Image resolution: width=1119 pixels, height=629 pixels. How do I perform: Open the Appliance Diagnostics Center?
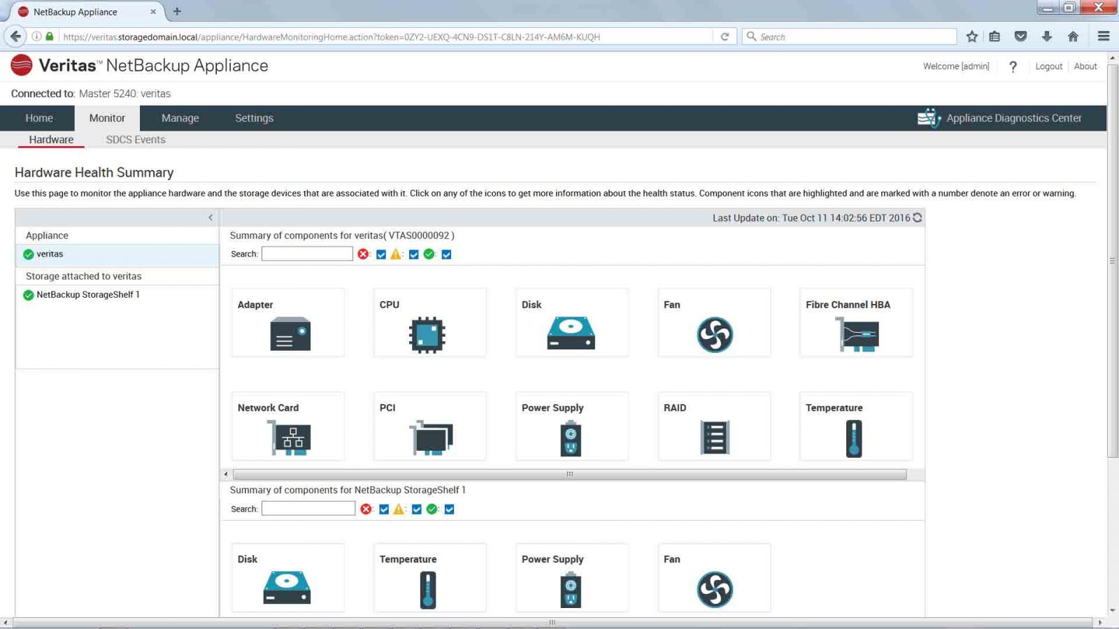coord(999,118)
